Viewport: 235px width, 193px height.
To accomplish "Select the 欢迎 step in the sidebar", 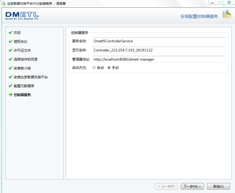I will (x=17, y=33).
